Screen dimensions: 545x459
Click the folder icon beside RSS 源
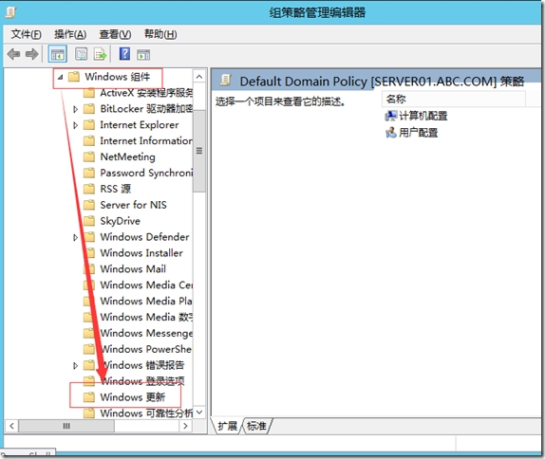[x=89, y=189]
